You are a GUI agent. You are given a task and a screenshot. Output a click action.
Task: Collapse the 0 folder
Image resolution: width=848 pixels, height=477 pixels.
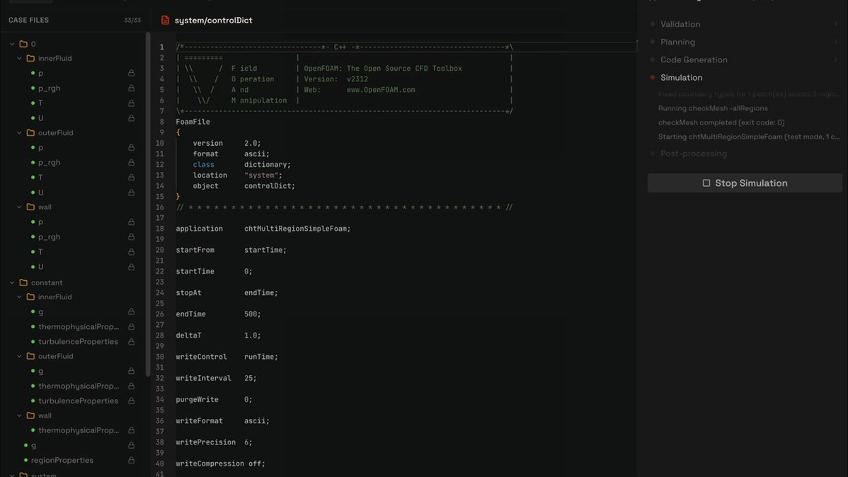(x=13, y=44)
